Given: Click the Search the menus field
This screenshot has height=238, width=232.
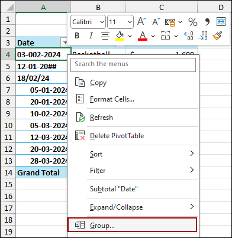Looking at the screenshot, I should 133,65.
